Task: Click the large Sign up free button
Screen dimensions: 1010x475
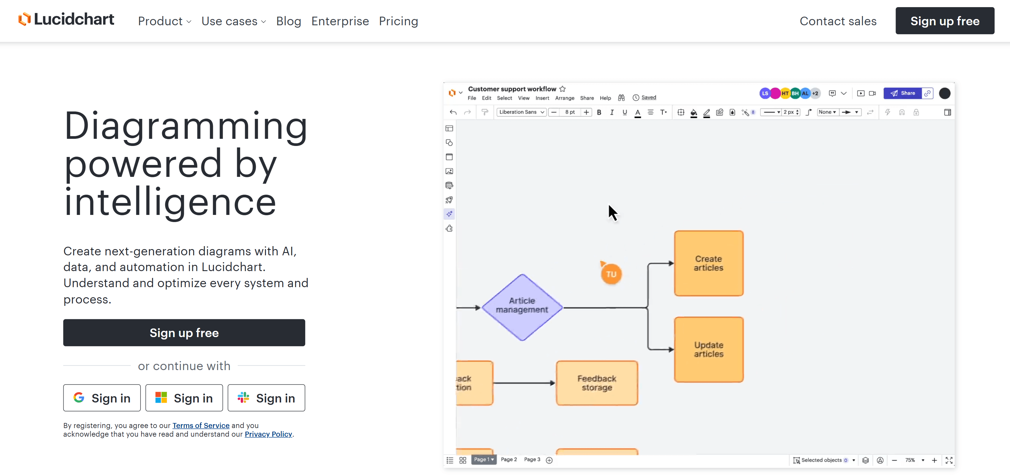Action: [184, 333]
